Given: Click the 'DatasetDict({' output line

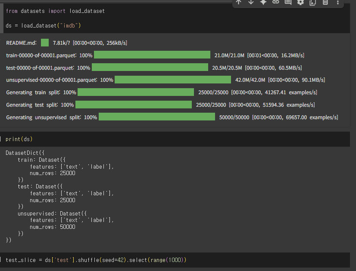Looking at the screenshot, I should (x=25, y=153).
